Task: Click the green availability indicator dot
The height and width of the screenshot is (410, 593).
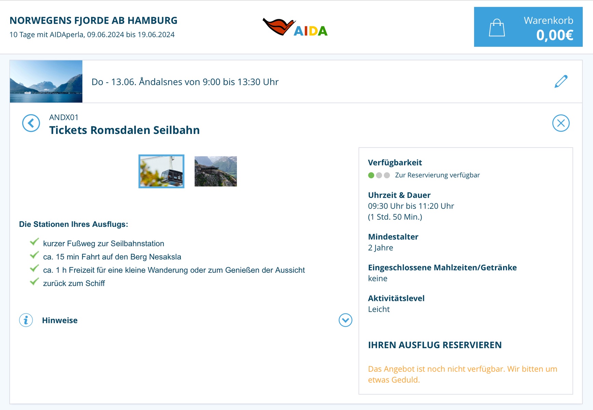Action: coord(371,175)
